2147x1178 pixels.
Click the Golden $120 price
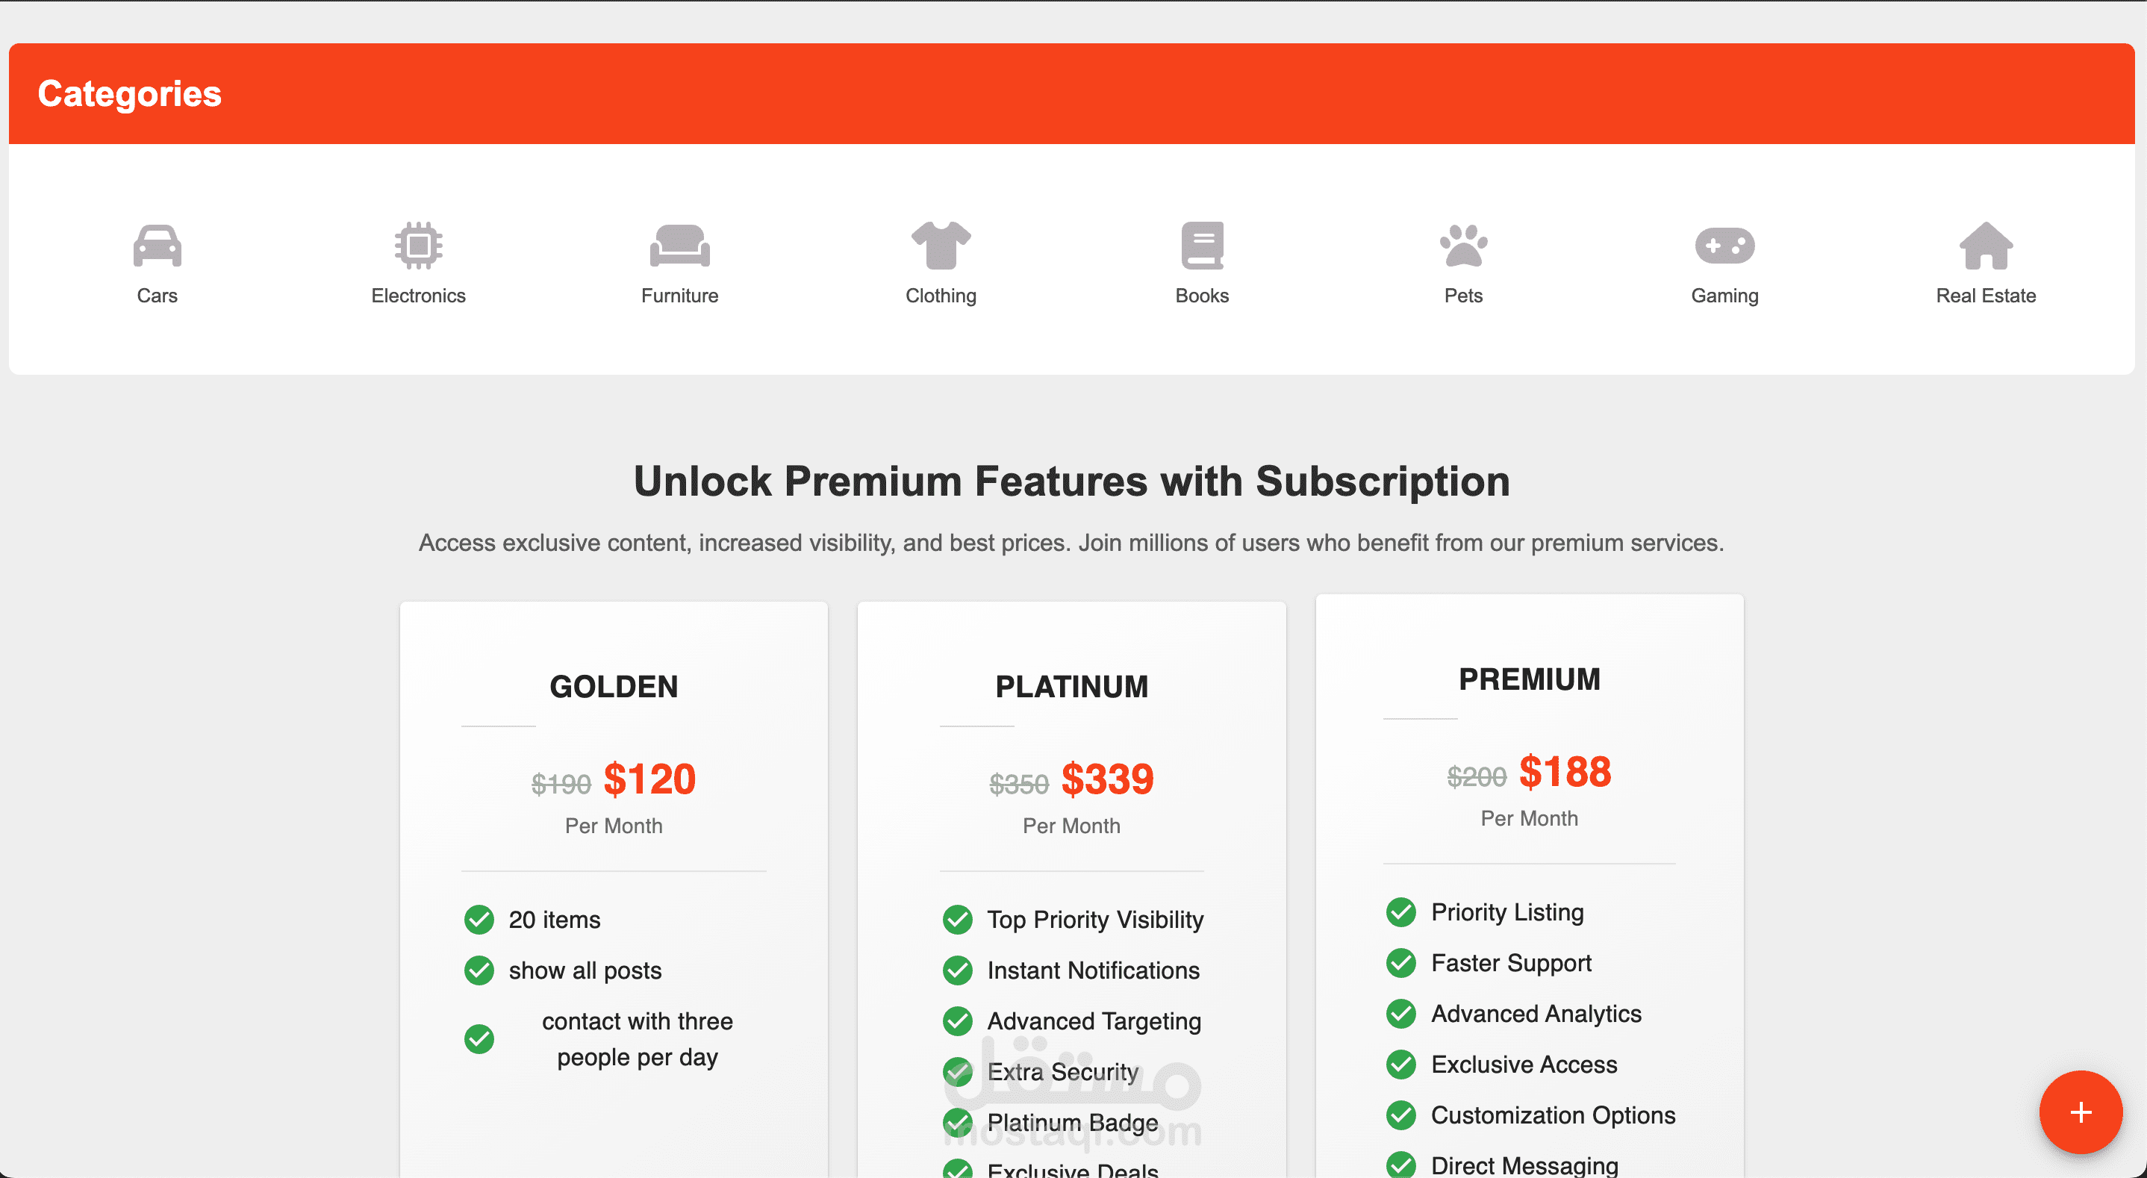coord(649,779)
